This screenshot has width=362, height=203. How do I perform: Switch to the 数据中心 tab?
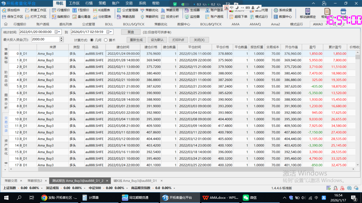click(183, 24)
